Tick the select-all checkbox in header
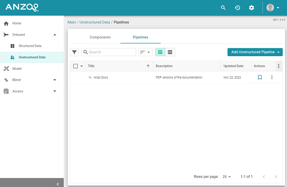The height and width of the screenshot is (187, 287). point(75,66)
